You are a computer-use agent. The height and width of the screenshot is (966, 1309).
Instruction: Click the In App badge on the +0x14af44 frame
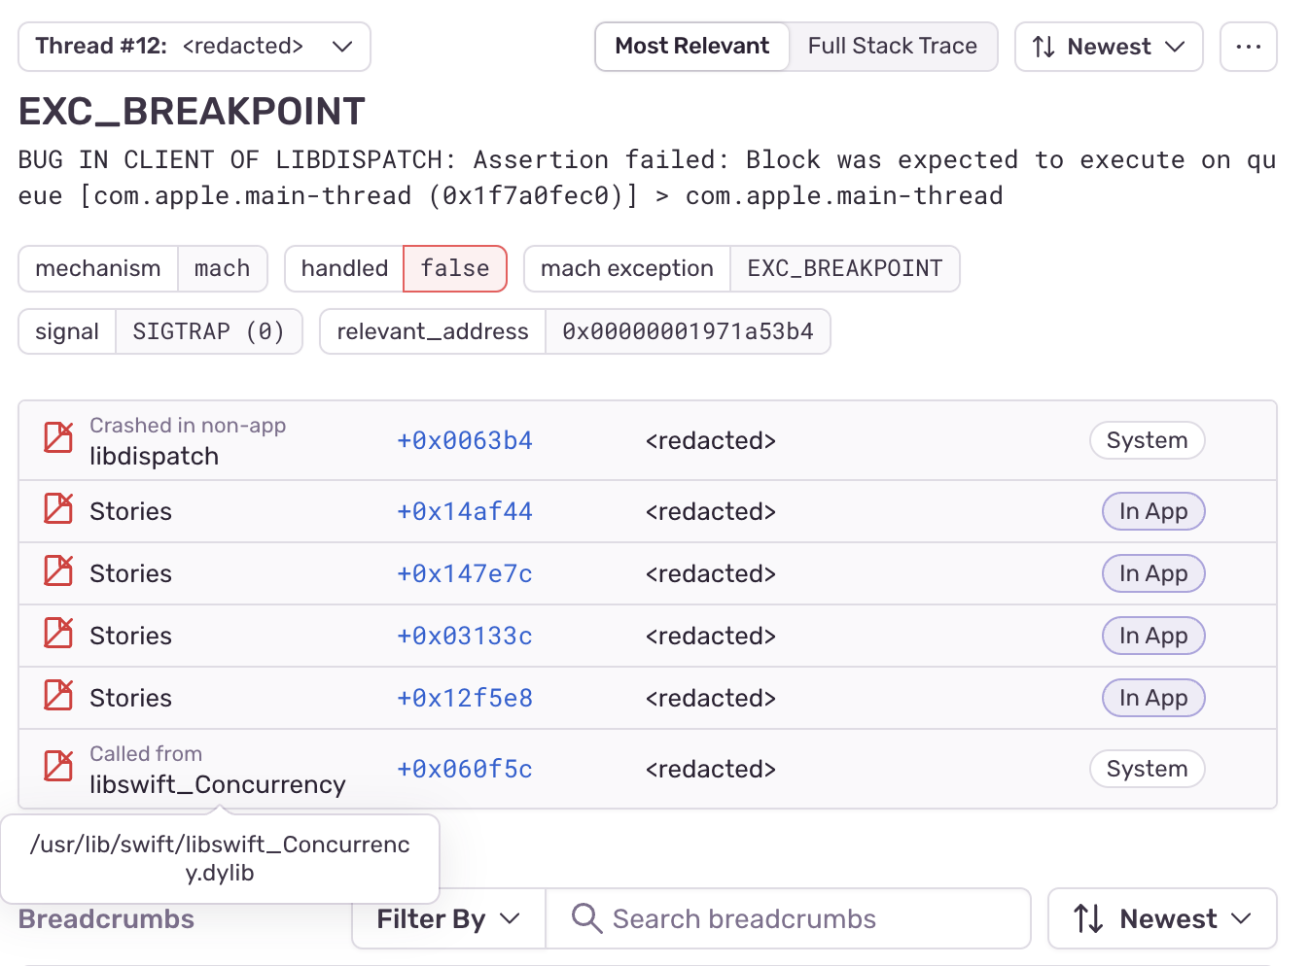(1152, 511)
